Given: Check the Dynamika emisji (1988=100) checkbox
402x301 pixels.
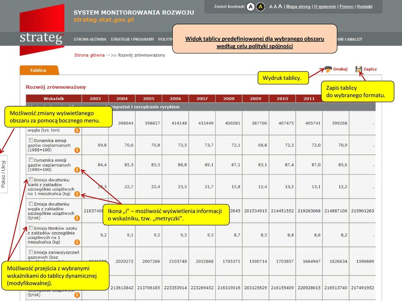Looking at the screenshot, I should 31,140.
